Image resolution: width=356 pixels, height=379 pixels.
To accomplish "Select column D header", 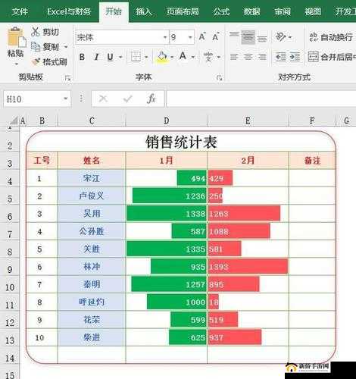I will 167,121.
